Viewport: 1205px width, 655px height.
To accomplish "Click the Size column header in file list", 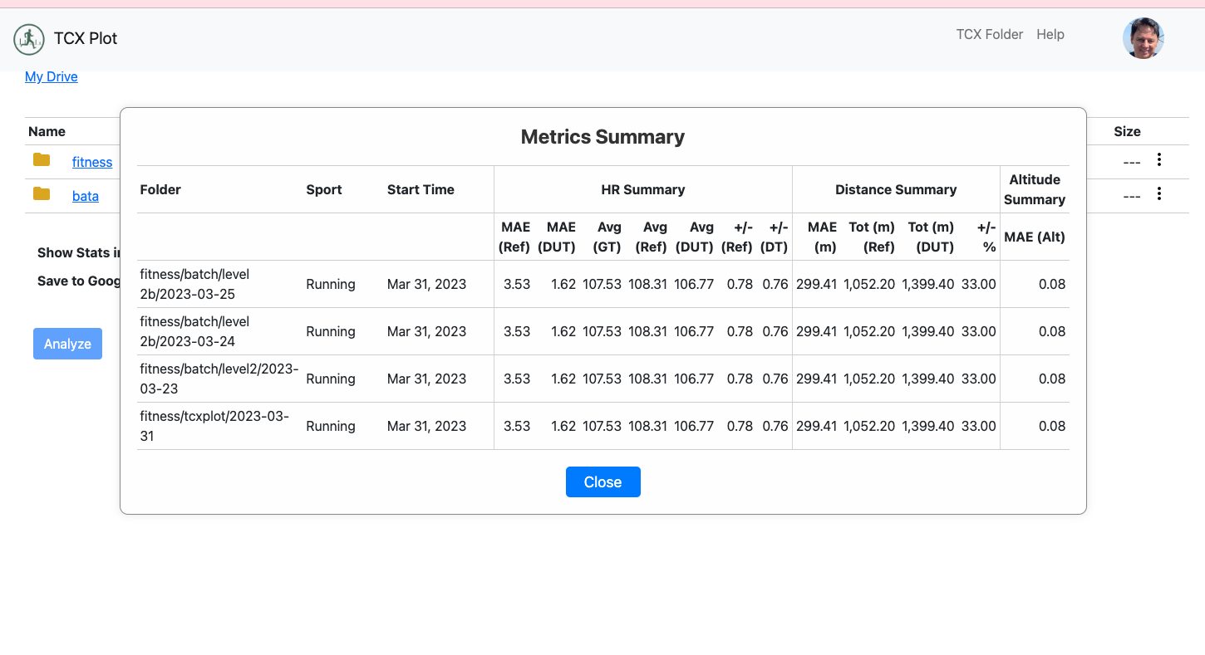I will 1128,131.
